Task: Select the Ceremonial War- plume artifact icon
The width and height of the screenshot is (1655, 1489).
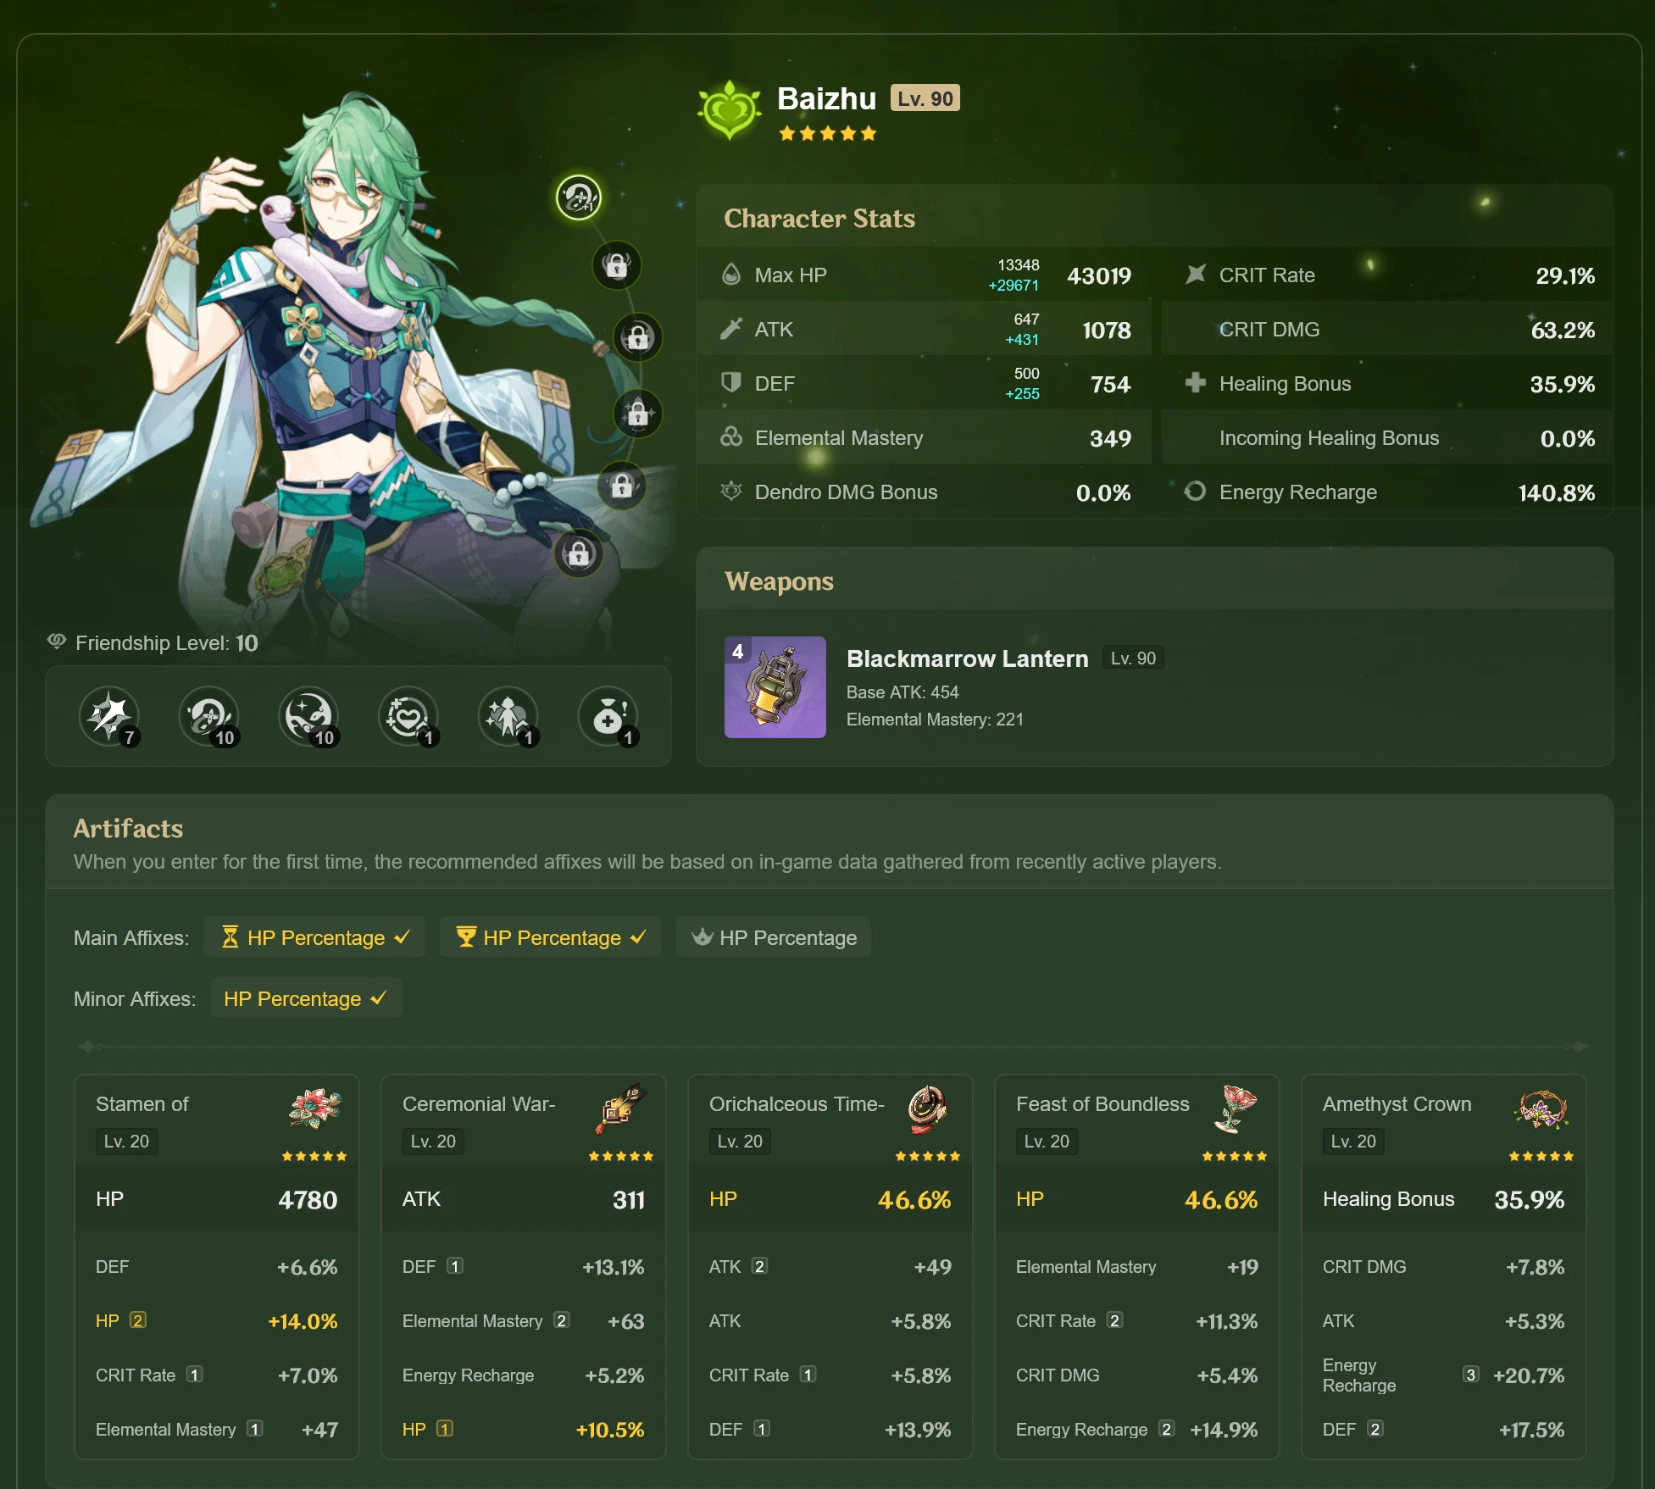Action: point(621,1108)
